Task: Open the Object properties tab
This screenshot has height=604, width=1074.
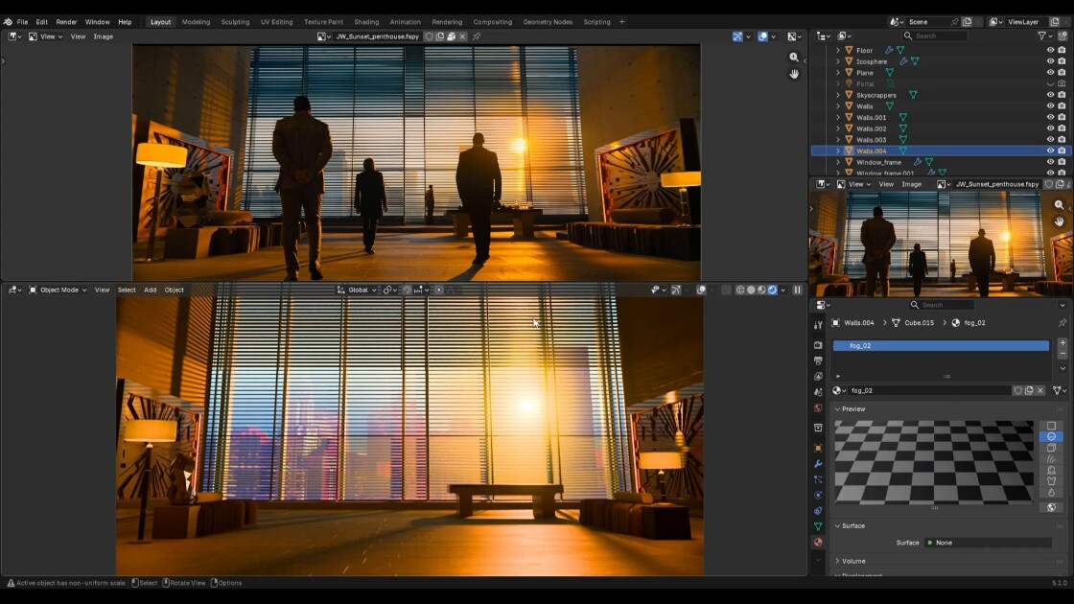Action: pyautogui.click(x=818, y=448)
